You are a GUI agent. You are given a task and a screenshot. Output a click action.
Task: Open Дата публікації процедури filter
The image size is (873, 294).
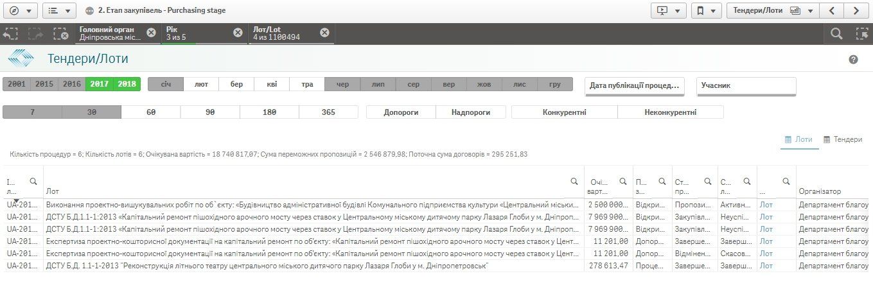pos(635,85)
